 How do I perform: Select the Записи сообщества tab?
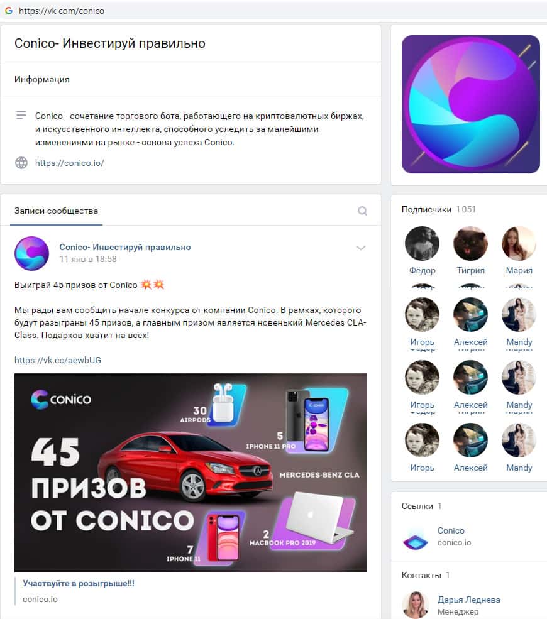(56, 211)
